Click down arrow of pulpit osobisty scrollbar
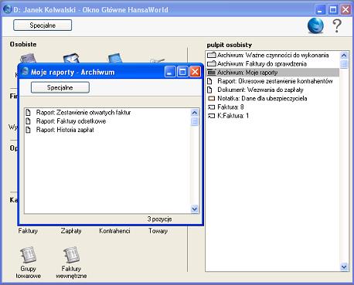 click(344, 266)
